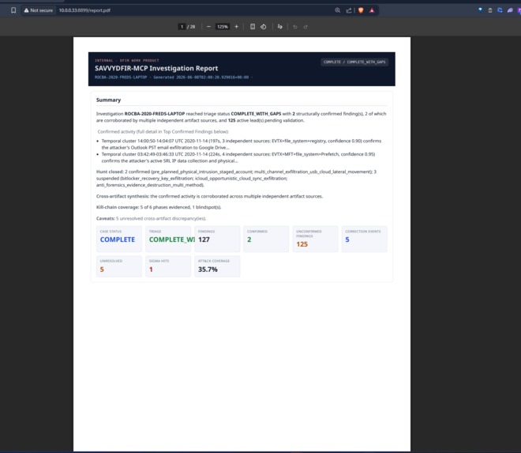
Task: Open Brave Shields lion icon
Action: (x=361, y=10)
